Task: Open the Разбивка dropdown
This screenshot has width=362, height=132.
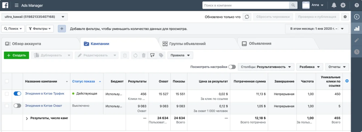Action: coord(309,67)
